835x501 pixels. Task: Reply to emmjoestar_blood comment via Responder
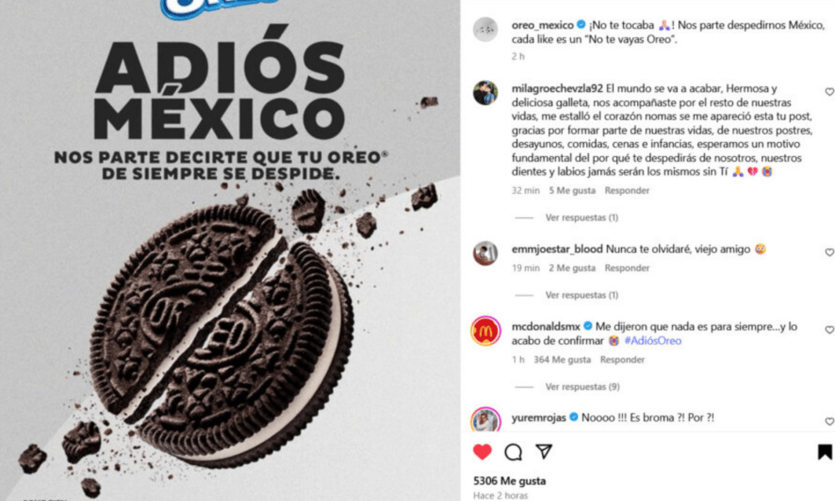627,268
